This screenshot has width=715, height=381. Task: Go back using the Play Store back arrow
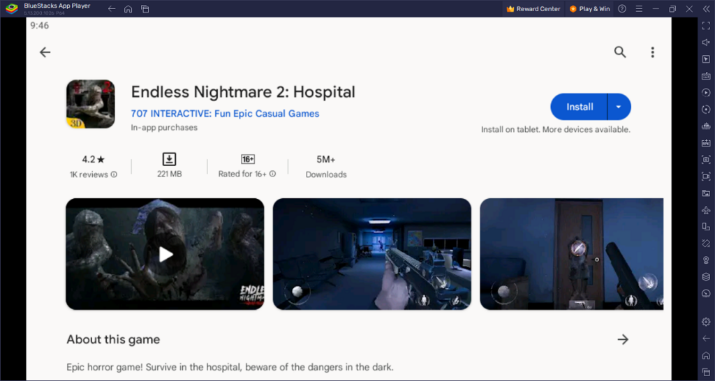point(45,52)
